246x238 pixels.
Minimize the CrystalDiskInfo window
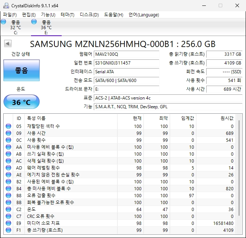click(204, 5)
